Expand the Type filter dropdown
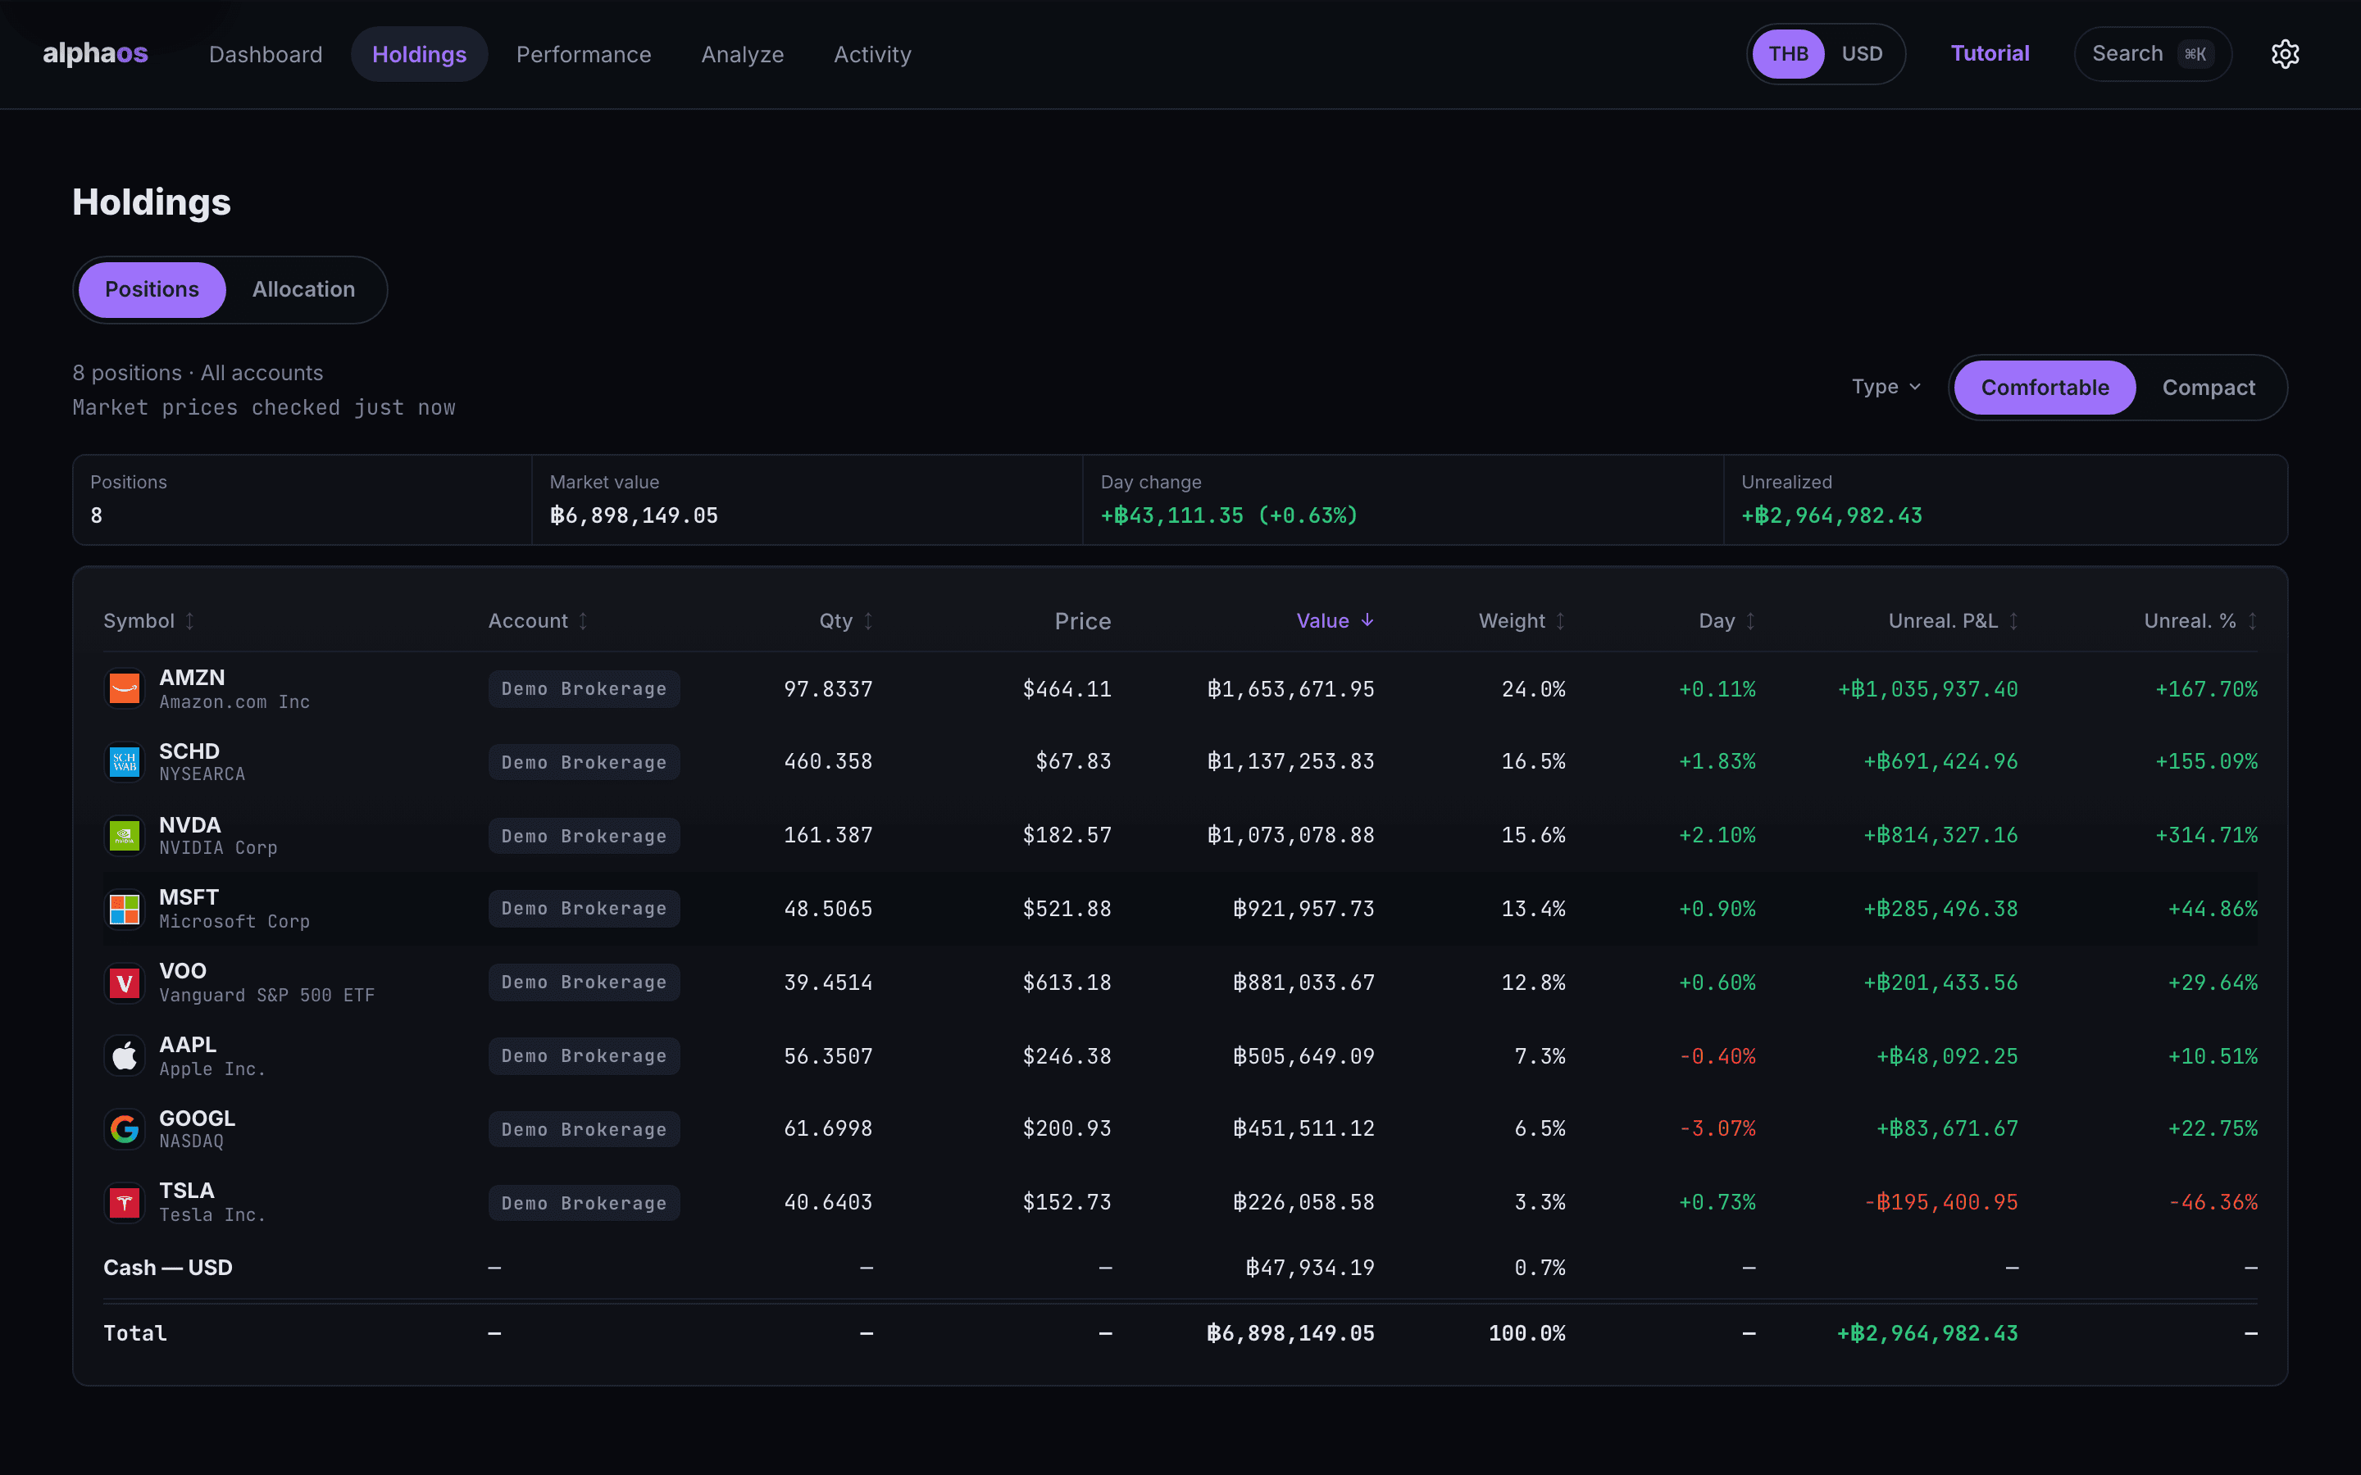The width and height of the screenshot is (2361, 1475). tap(1886, 388)
